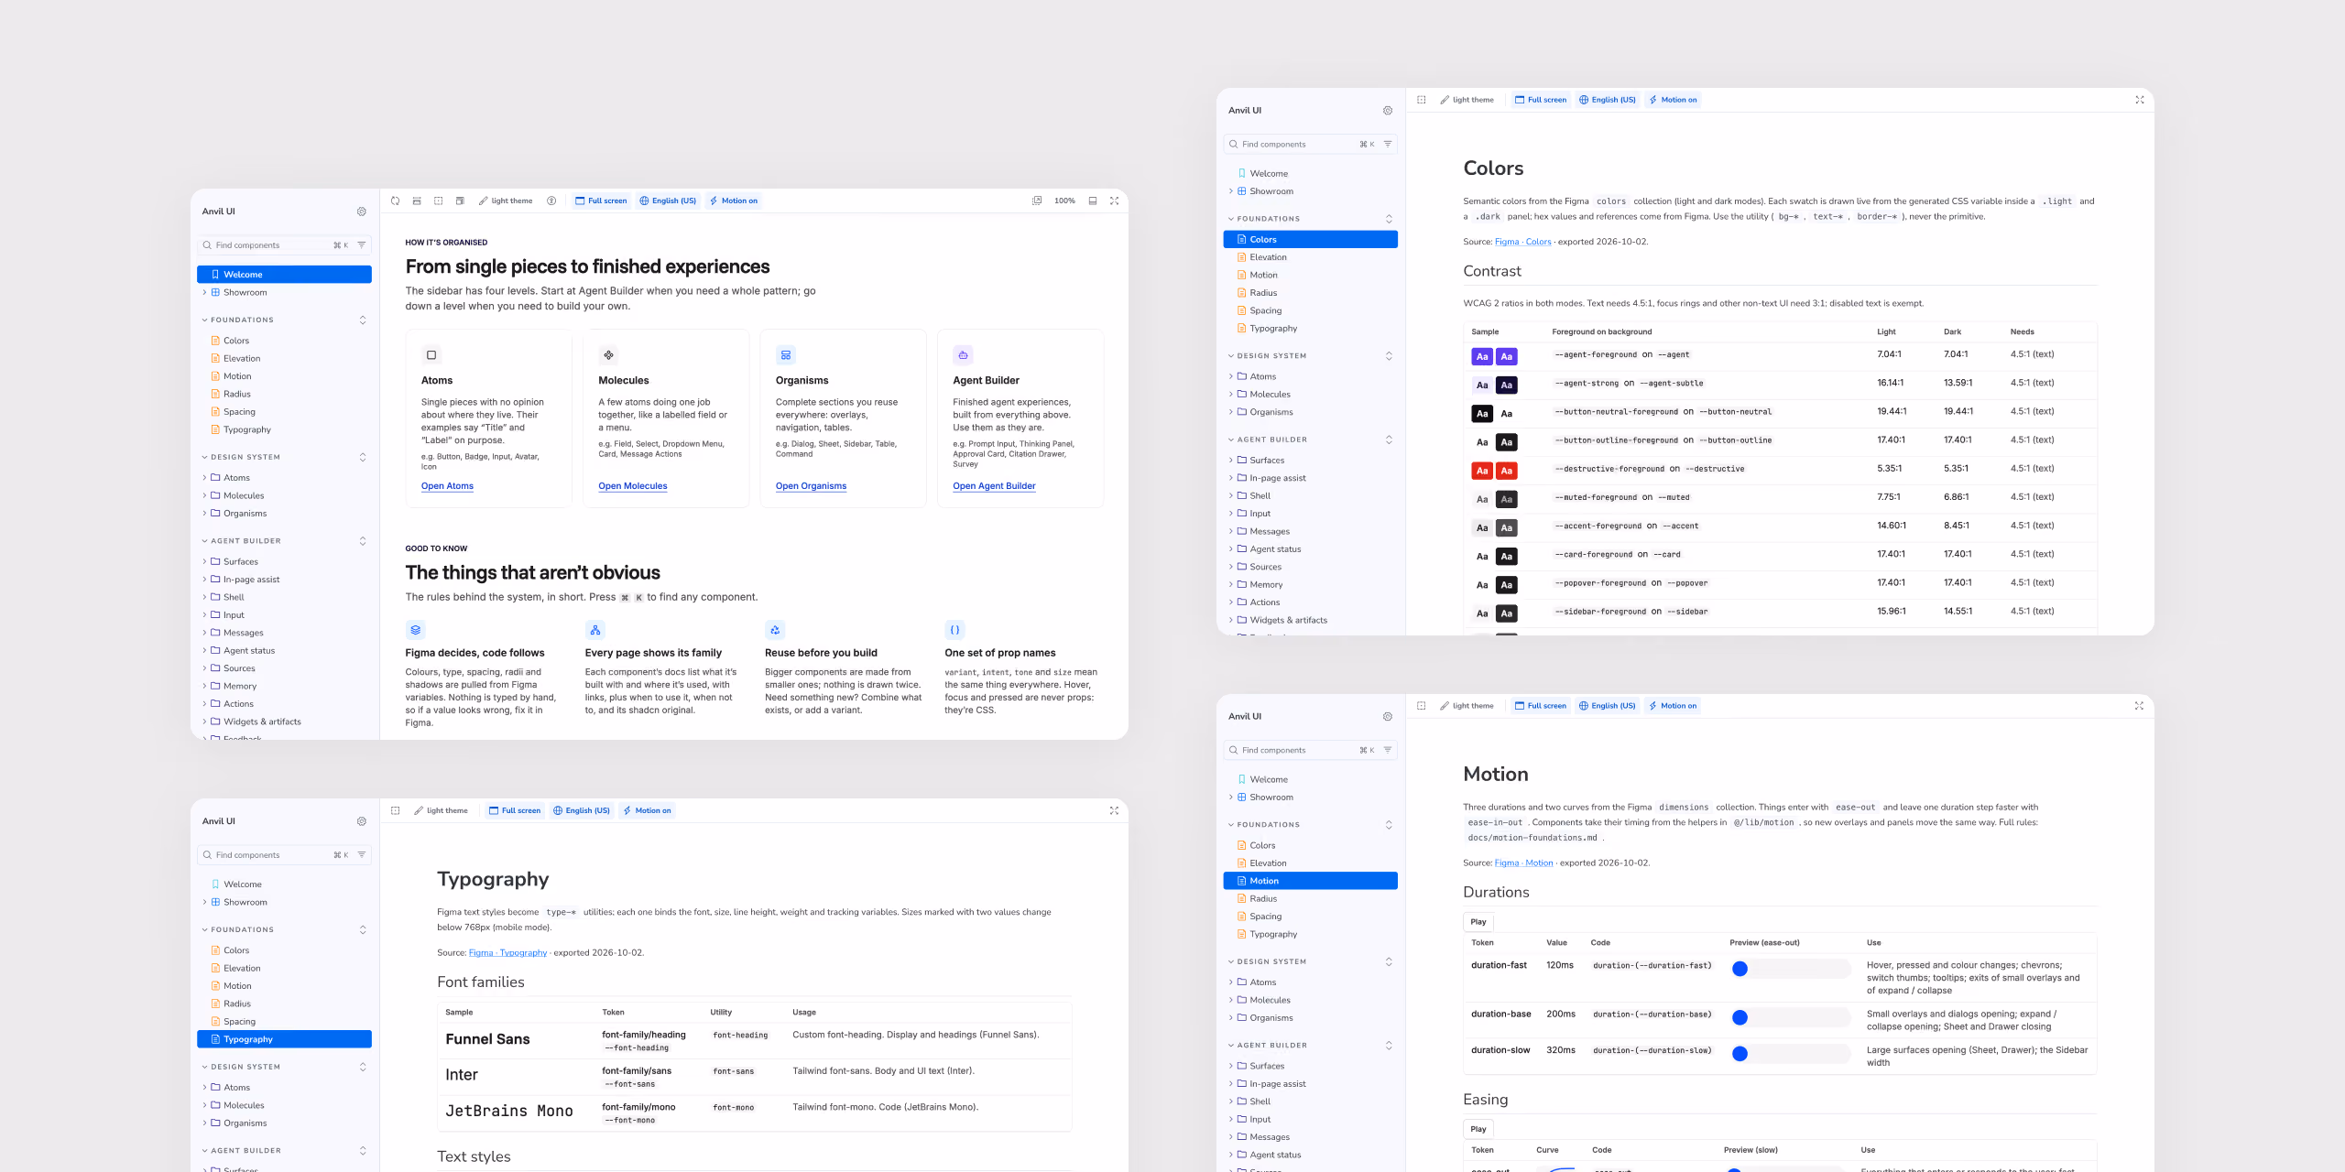
Task: Focus 'Find components' search in the Welcome window
Action: tap(284, 245)
